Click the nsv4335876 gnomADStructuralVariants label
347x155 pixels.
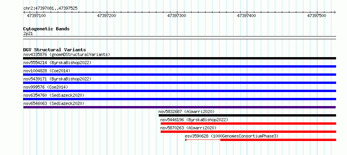click(x=67, y=54)
